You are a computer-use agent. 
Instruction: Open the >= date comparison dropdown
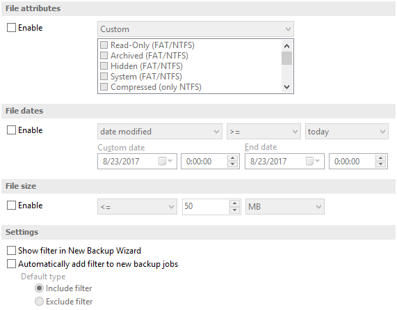[x=264, y=132]
